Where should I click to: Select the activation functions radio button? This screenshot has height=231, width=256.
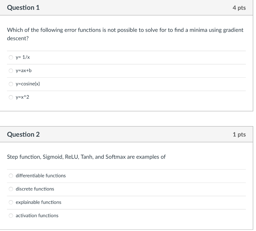[x=11, y=216]
